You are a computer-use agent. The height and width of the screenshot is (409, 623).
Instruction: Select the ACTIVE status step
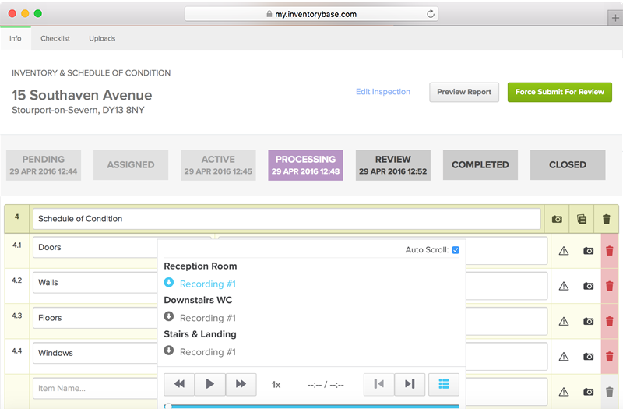218,165
